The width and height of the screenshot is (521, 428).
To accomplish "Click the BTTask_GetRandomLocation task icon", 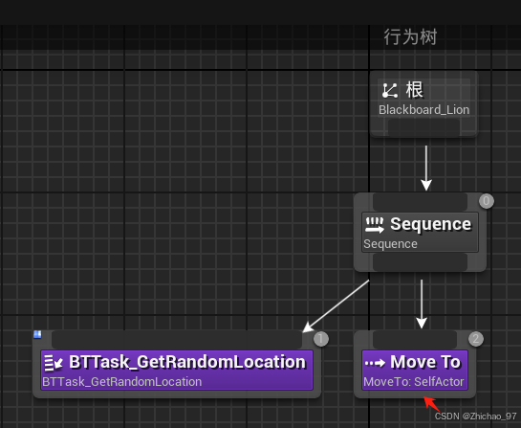I will (54, 363).
